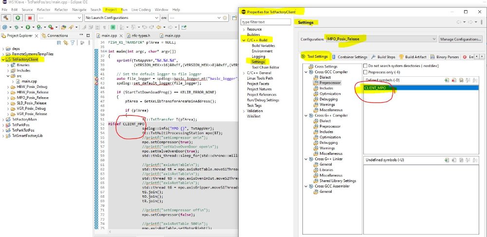Select the CLIENT_MPO defined symbol row
The image size is (487, 237).
click(x=421, y=88)
